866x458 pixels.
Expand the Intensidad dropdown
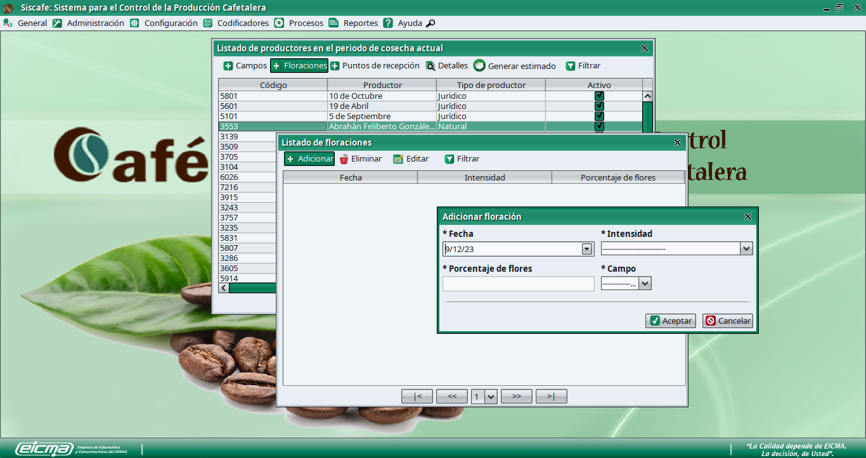pos(746,249)
